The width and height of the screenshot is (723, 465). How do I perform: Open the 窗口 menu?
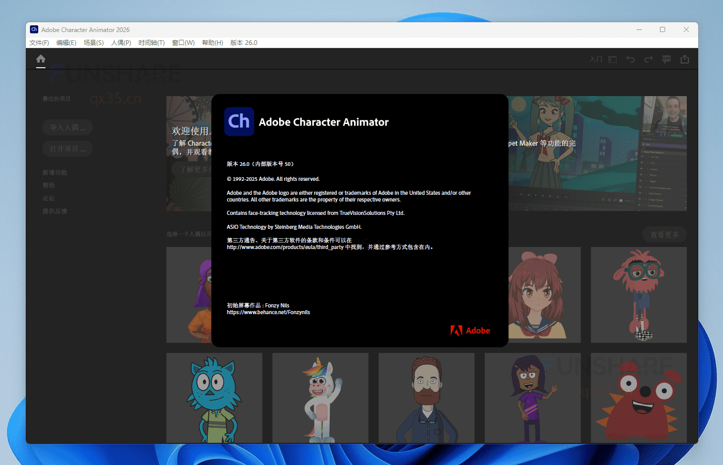tap(183, 42)
